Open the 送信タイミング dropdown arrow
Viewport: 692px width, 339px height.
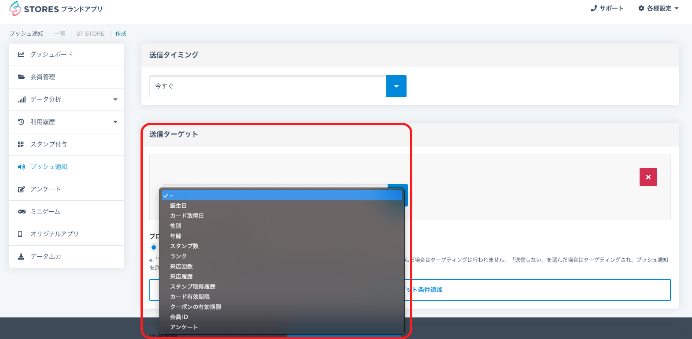click(x=396, y=86)
